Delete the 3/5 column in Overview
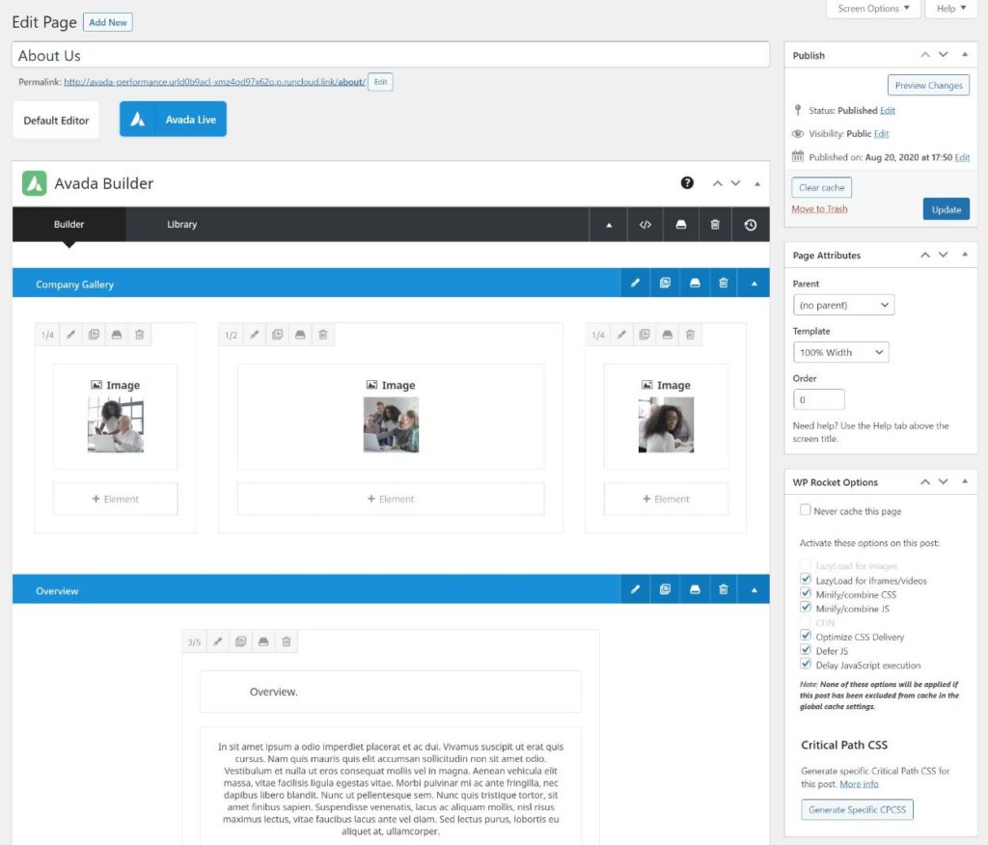 point(287,641)
